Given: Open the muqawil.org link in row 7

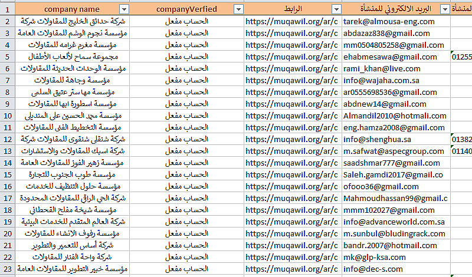Looking at the screenshot, I should pyautogui.click(x=291, y=80).
